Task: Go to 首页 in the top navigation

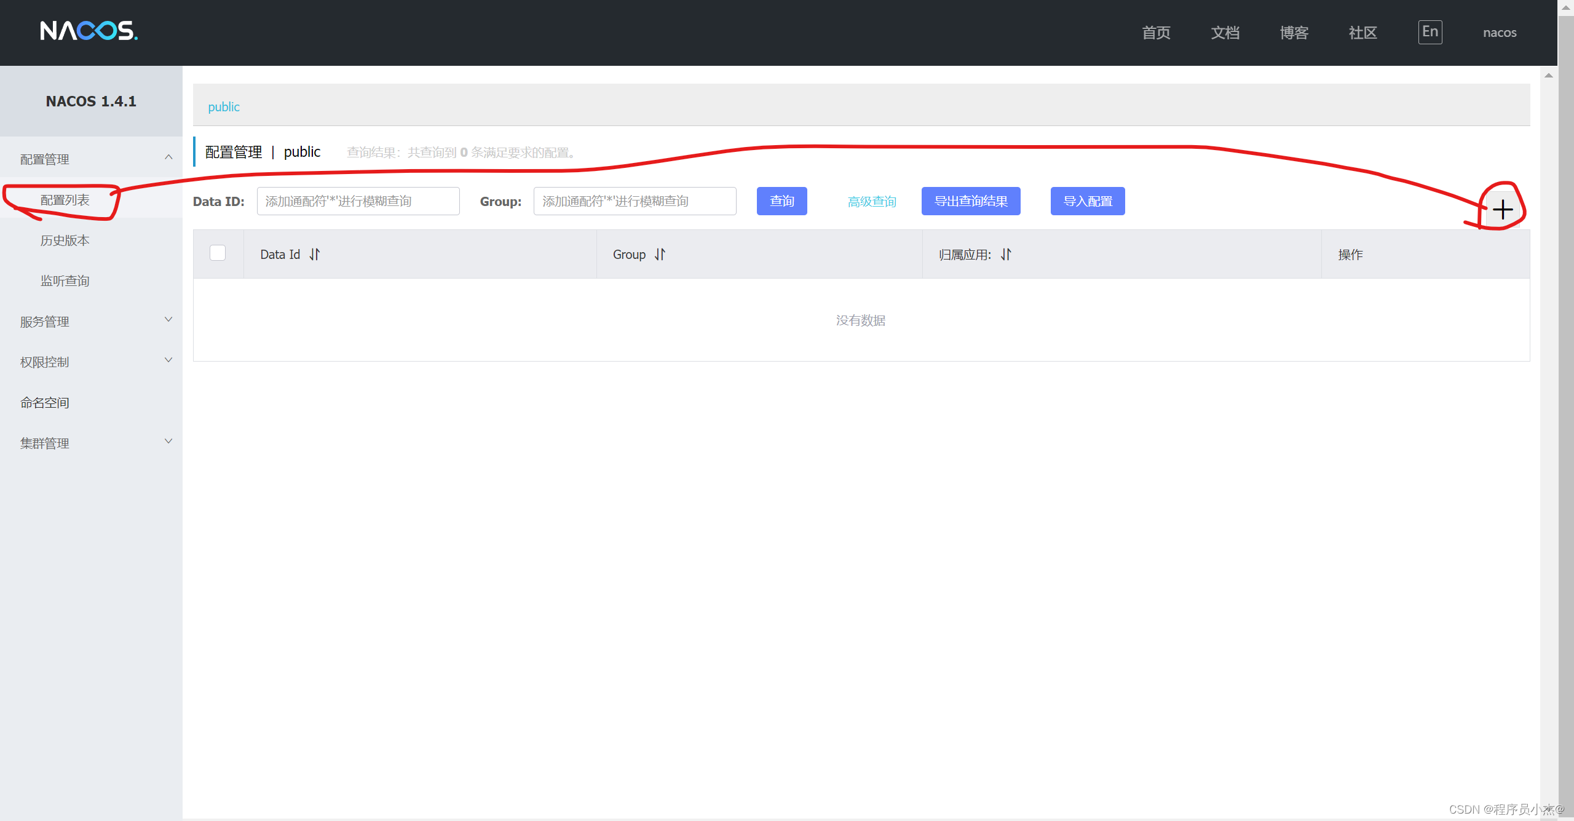Action: [x=1156, y=33]
